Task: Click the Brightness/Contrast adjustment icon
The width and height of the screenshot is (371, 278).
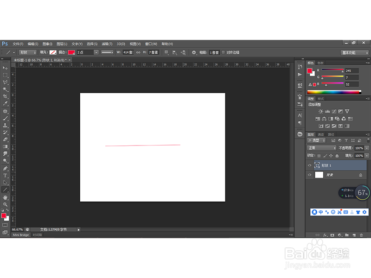Action: [320, 111]
